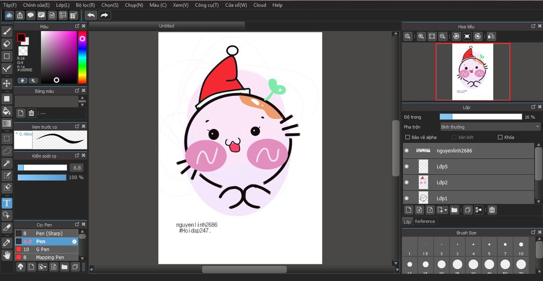Click the share/export icon in top toolbar
The image size is (543, 281).
click(20, 15)
